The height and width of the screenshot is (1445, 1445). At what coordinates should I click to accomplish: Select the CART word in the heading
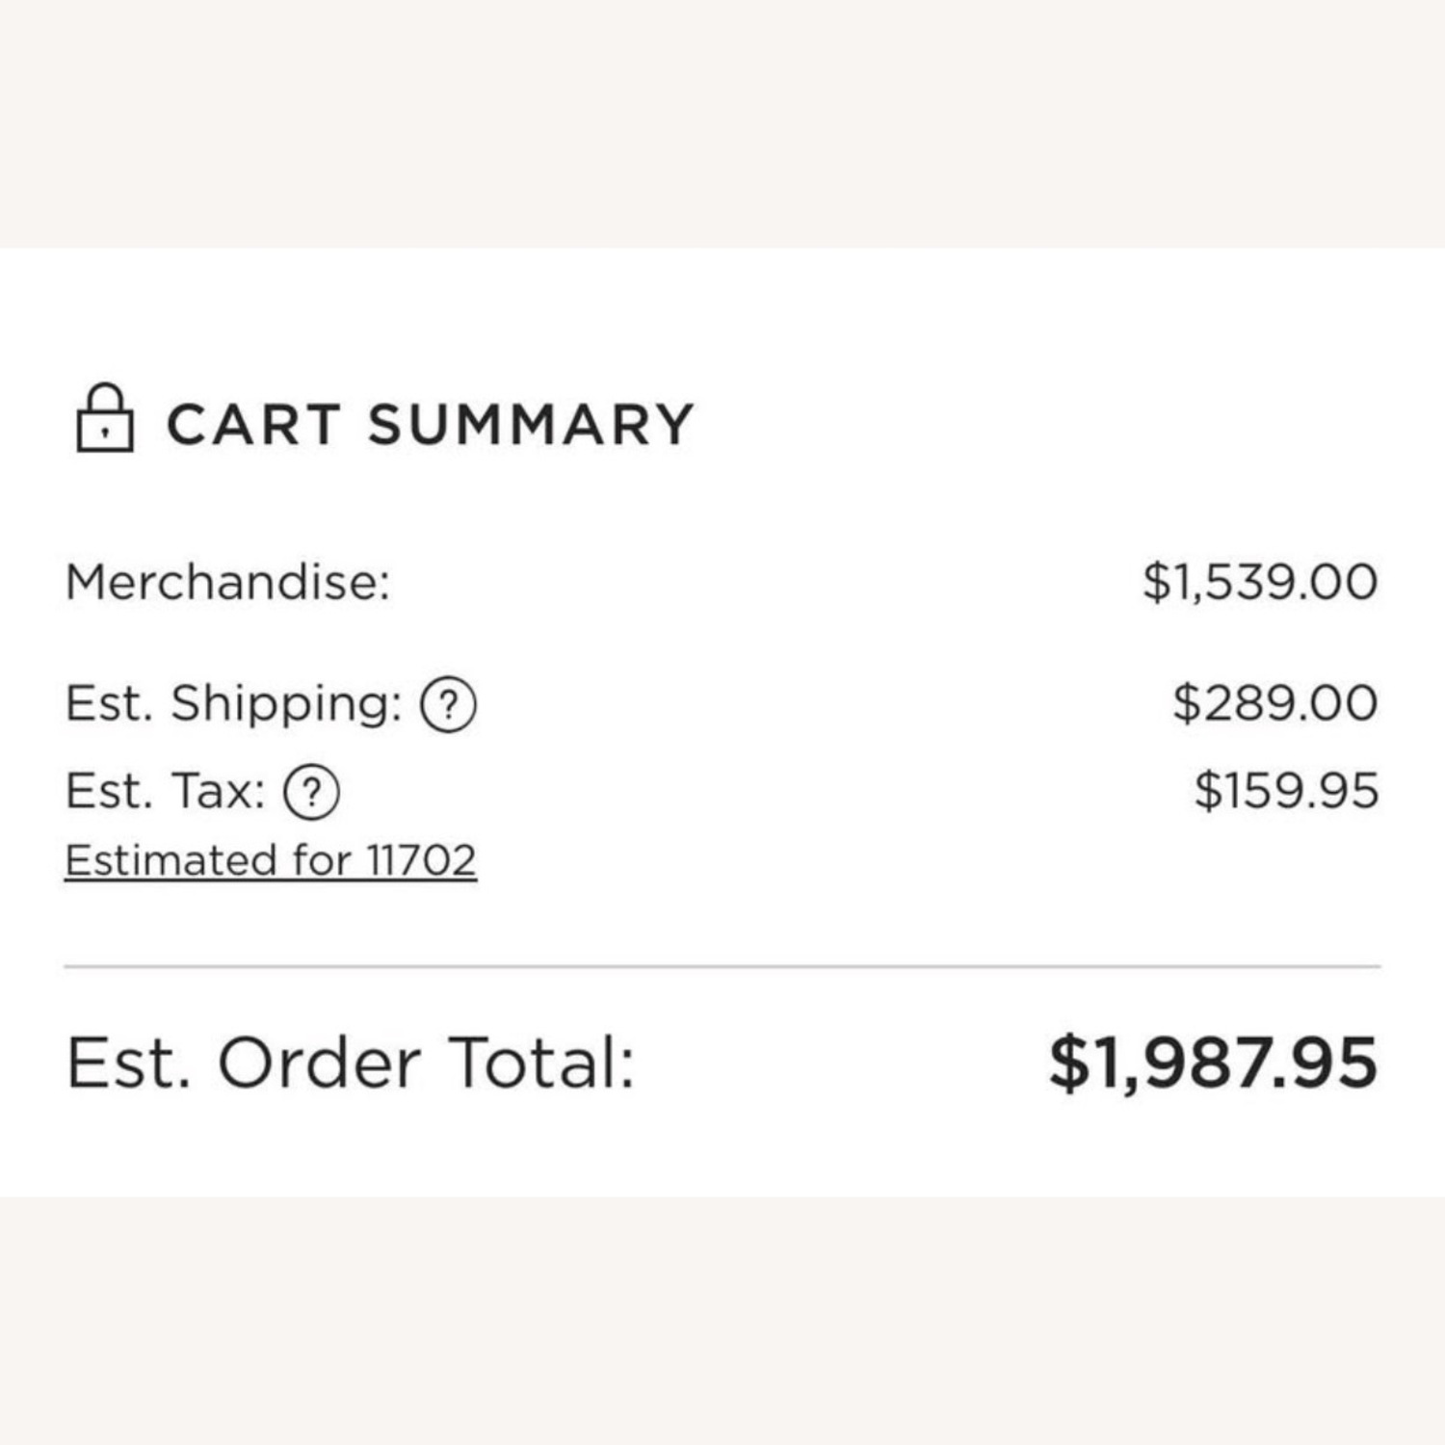pos(253,425)
